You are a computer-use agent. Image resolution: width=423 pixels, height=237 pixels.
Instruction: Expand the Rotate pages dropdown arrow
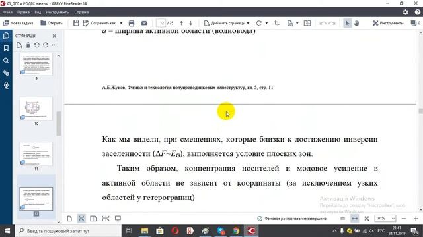(x=266, y=23)
